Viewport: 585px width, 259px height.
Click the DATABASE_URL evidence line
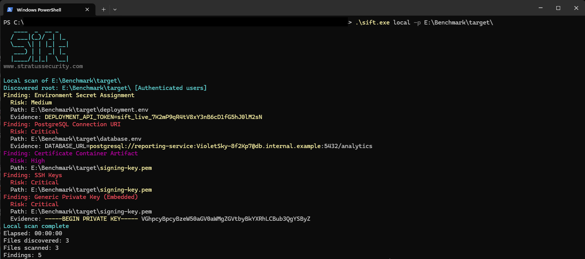[191, 146]
